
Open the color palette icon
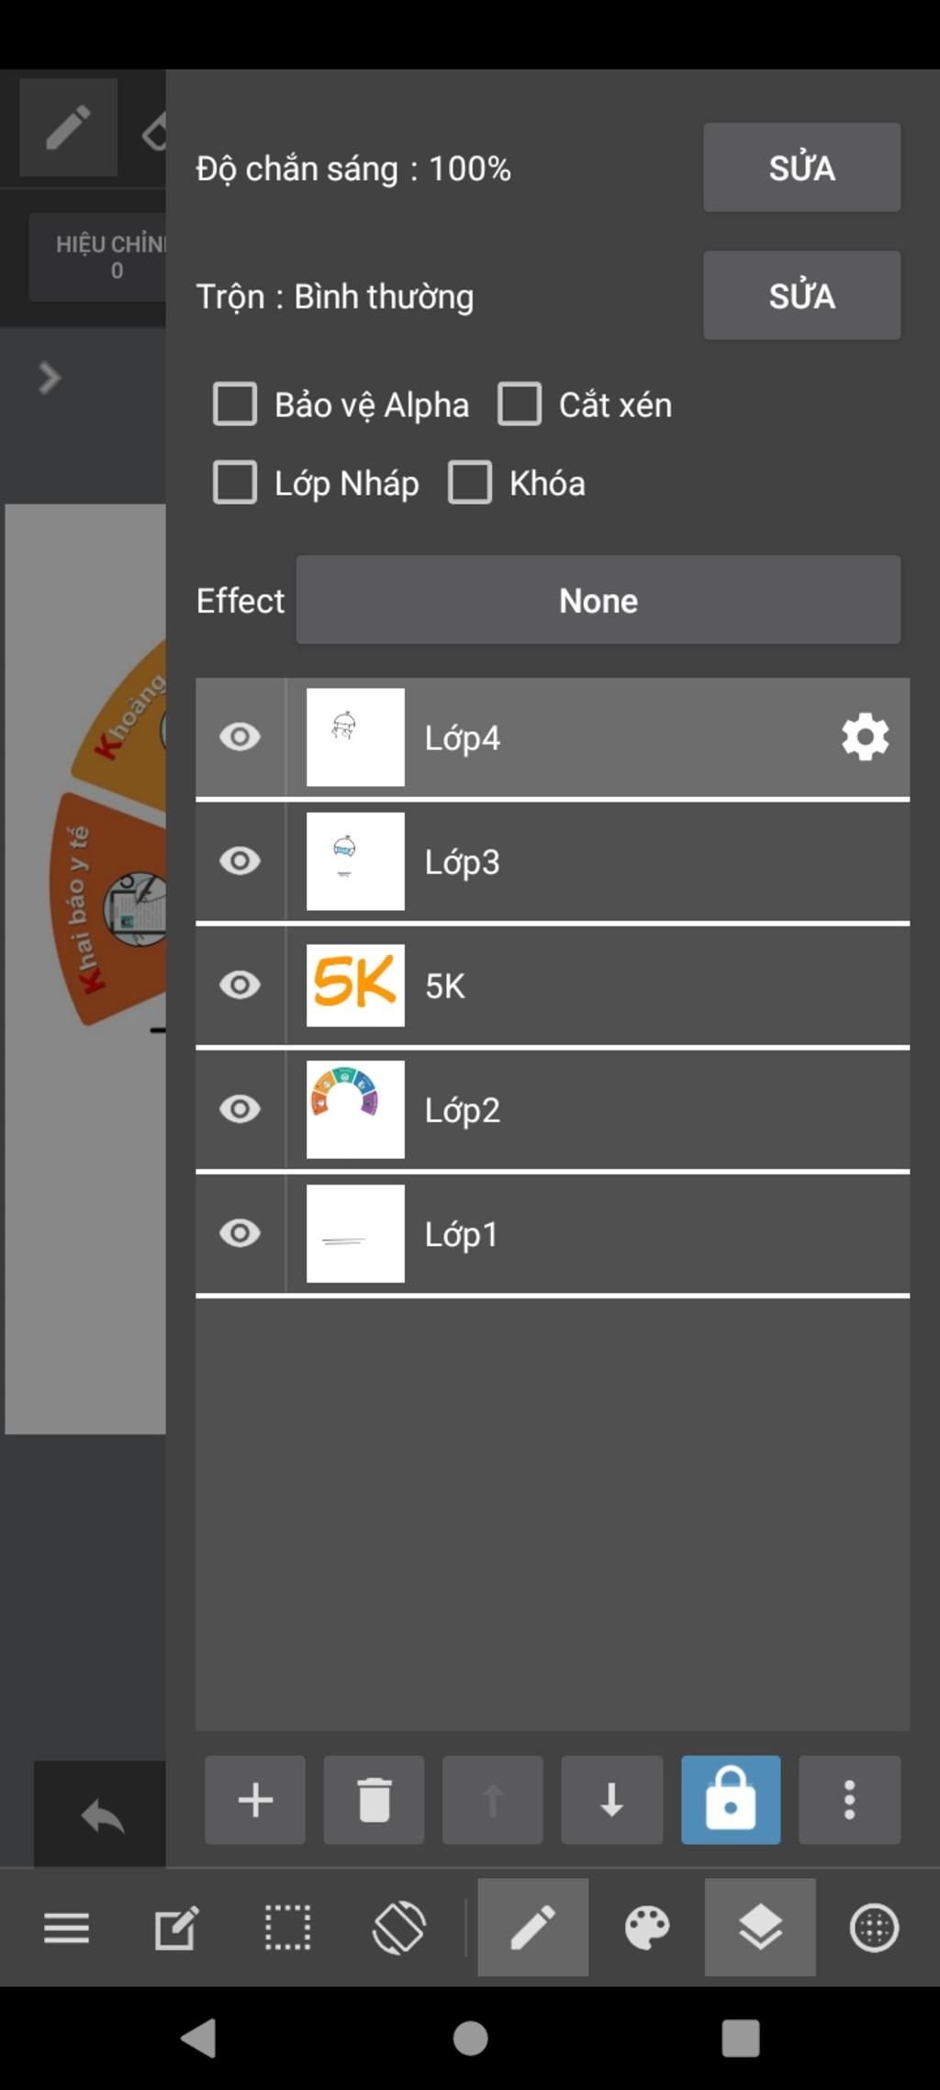[647, 1927]
